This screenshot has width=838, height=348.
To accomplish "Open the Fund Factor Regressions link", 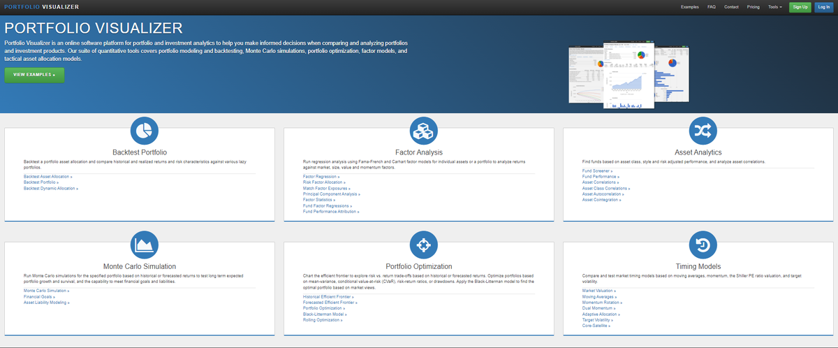I will coord(326,206).
